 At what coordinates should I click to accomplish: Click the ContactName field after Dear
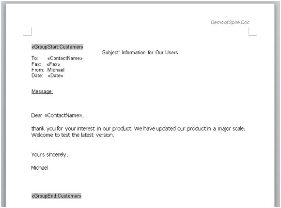tap(63, 115)
